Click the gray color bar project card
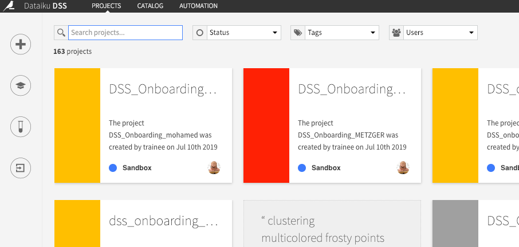This screenshot has width=519, height=247. pyautogui.click(x=455, y=224)
